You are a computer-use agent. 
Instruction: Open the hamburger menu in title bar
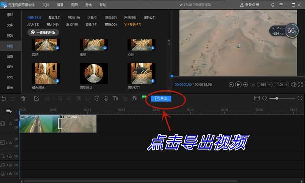(x=281, y=5)
